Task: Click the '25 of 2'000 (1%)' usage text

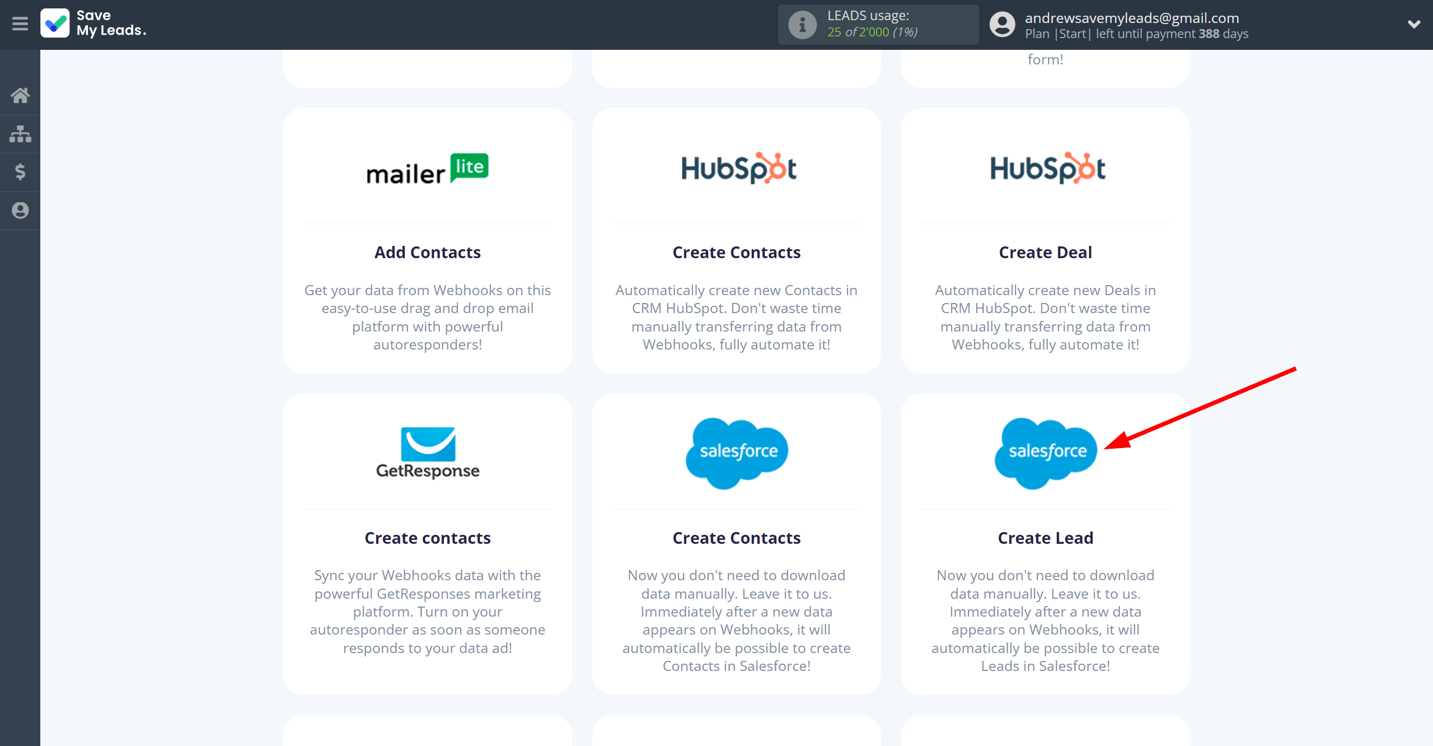Action: point(872,32)
